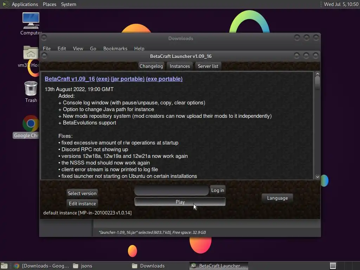
Task: Click the left button on BetaCraft title bar
Action: 44,56
